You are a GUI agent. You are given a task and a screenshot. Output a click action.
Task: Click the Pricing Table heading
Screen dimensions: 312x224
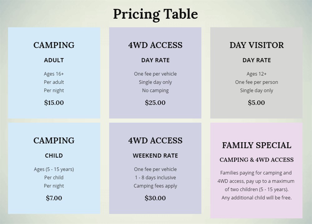[155, 14]
